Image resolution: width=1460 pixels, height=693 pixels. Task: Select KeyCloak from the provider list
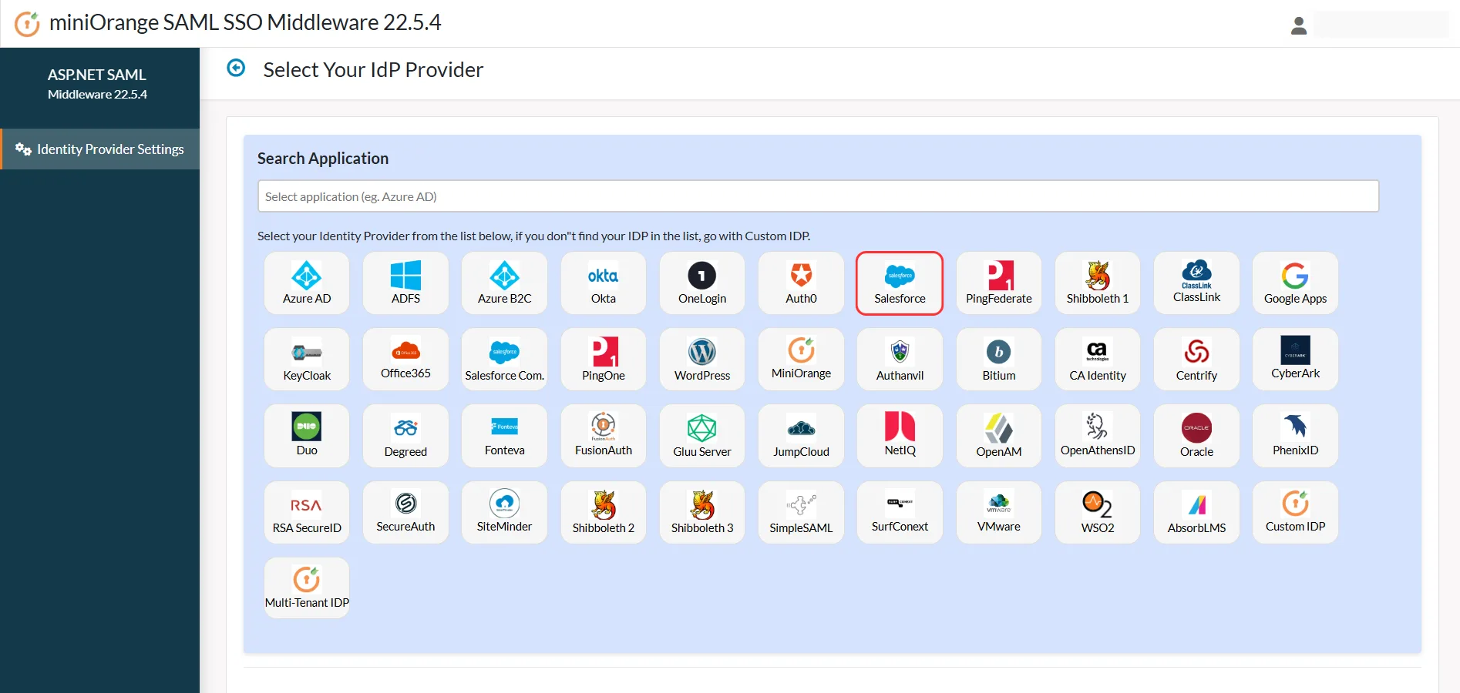306,360
